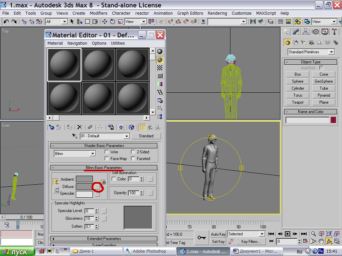Click the Pyramid primitive button
The height and width of the screenshot is (256, 342).
tap(324, 95)
